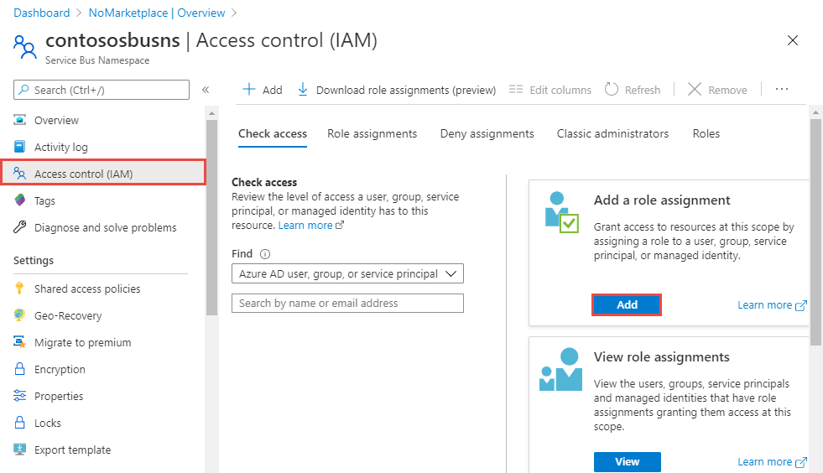Click the Encryption lock icon
Viewport: 823px width, 473px height.
click(19, 368)
